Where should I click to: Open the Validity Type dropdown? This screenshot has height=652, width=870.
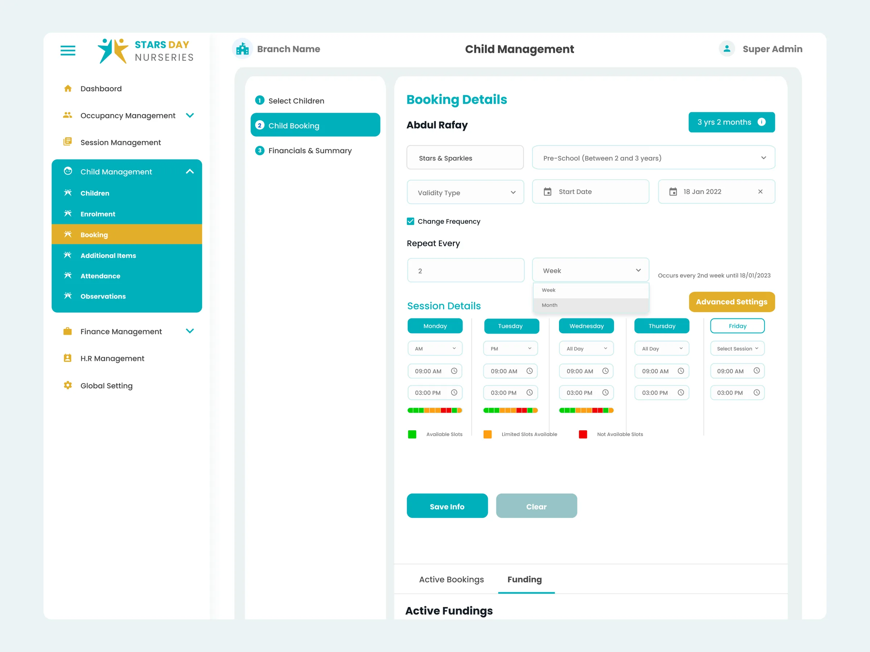tap(465, 192)
